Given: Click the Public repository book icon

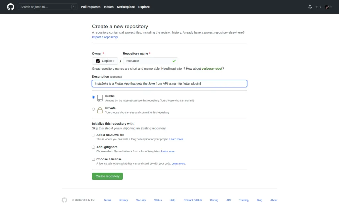Looking at the screenshot, I should [x=100, y=98].
